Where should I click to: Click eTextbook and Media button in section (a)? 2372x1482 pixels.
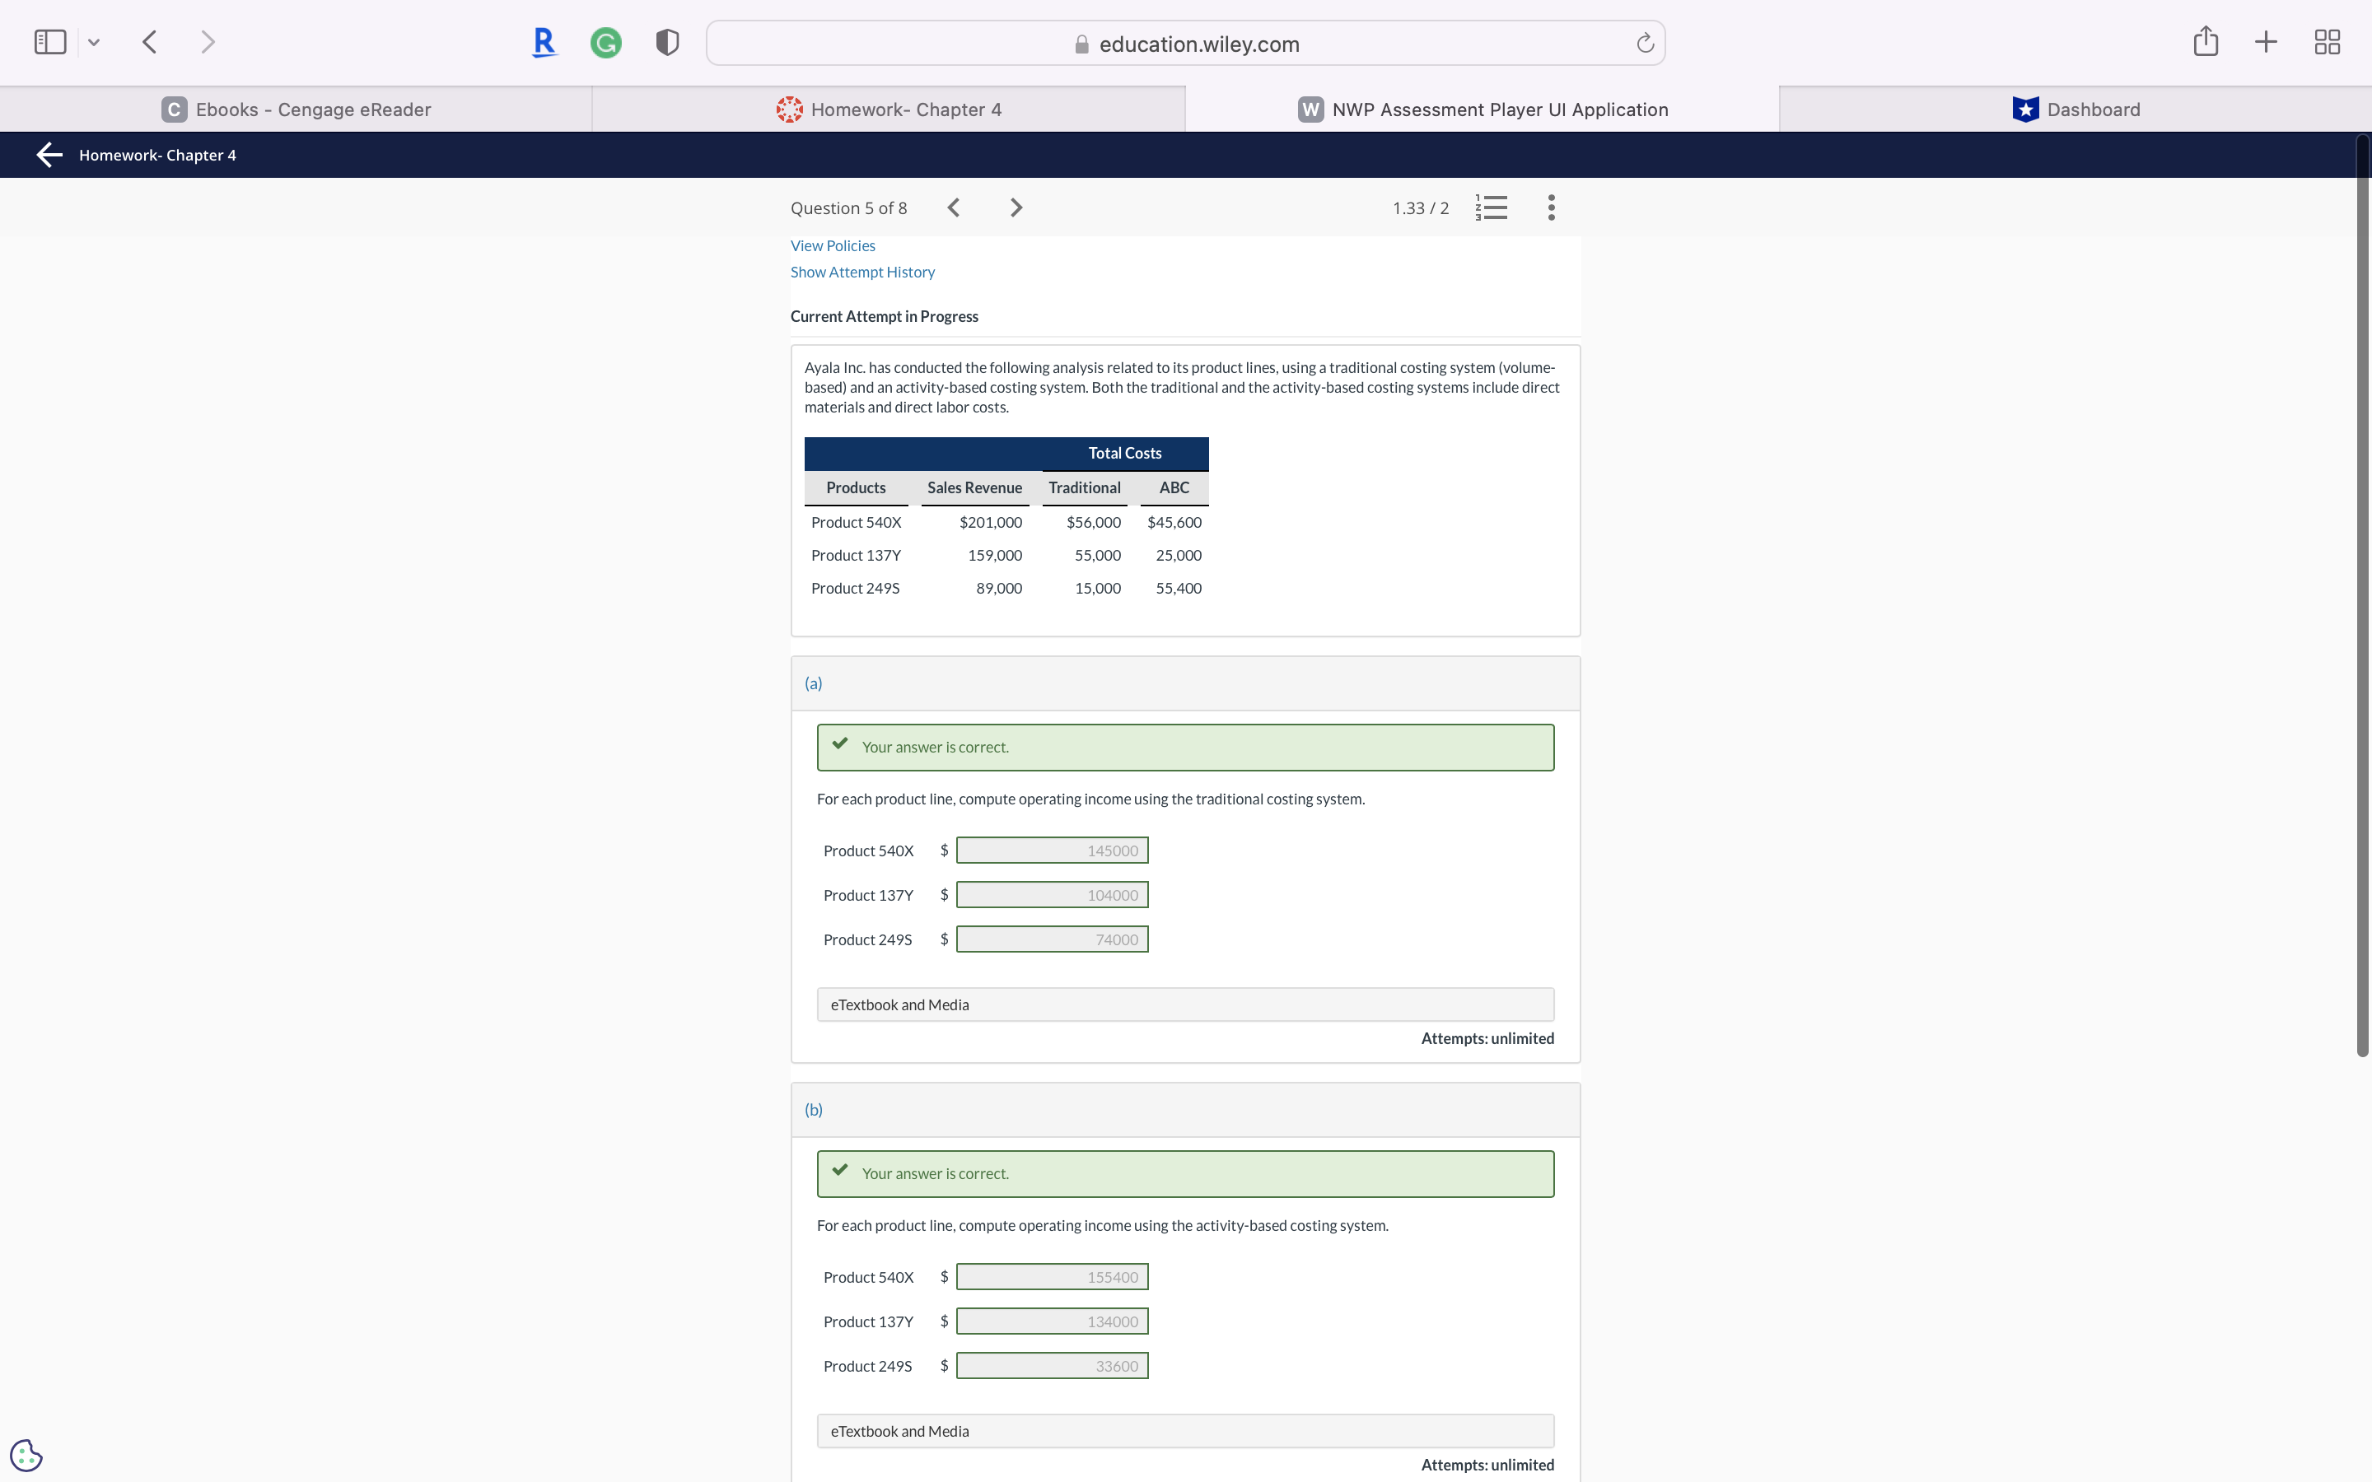click(899, 1004)
